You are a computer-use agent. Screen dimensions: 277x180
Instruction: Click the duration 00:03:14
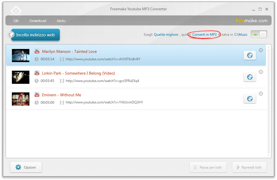[47, 59]
